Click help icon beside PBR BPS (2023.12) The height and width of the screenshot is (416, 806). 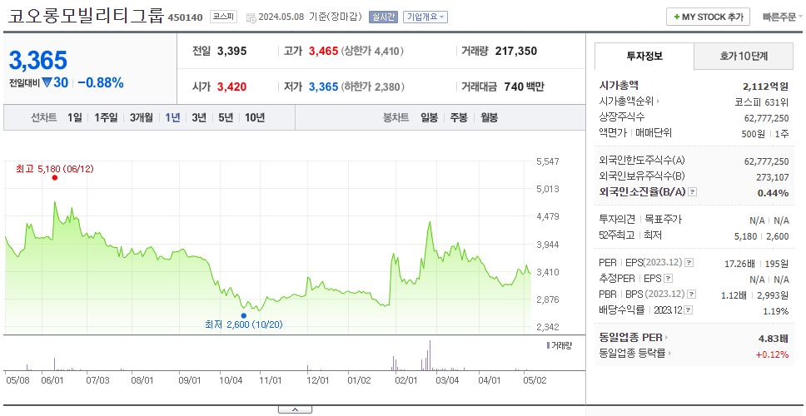tap(692, 295)
